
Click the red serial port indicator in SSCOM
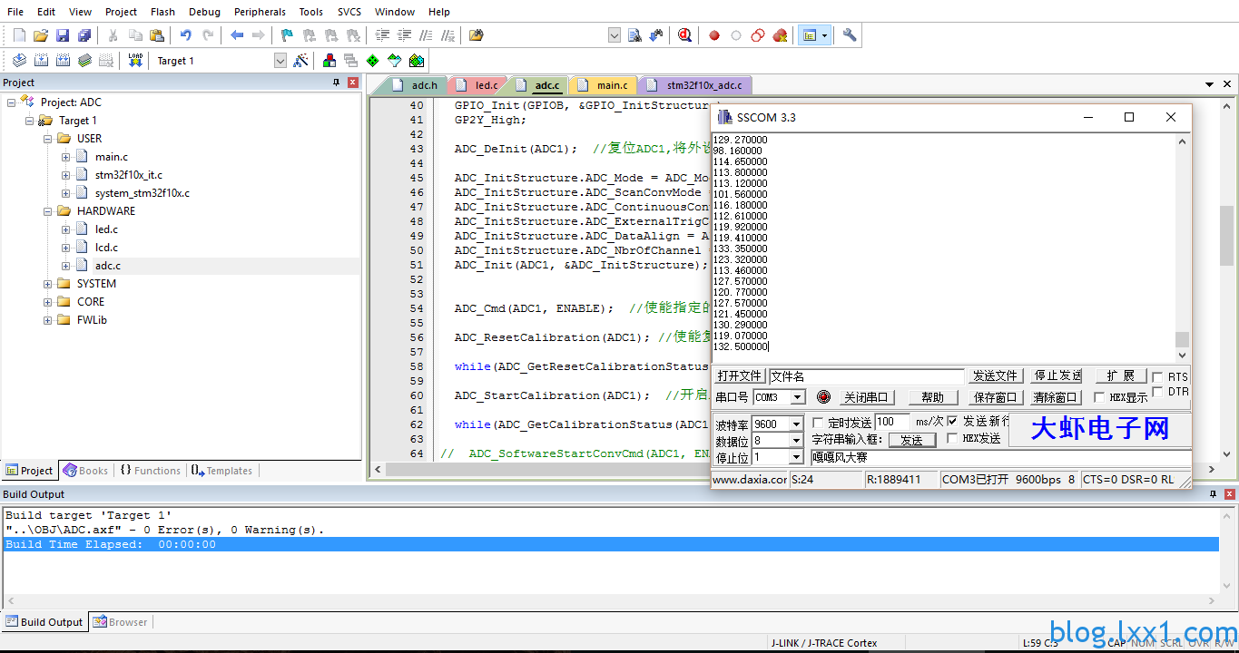pyautogui.click(x=823, y=397)
